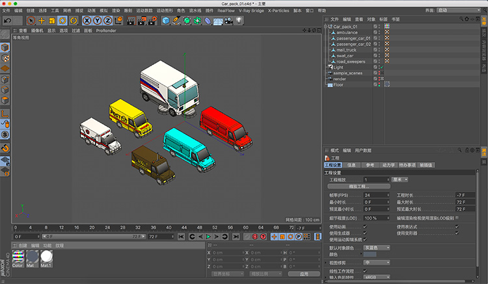Go to the end of the timeline
488x284 pixels.
[x=236, y=237]
